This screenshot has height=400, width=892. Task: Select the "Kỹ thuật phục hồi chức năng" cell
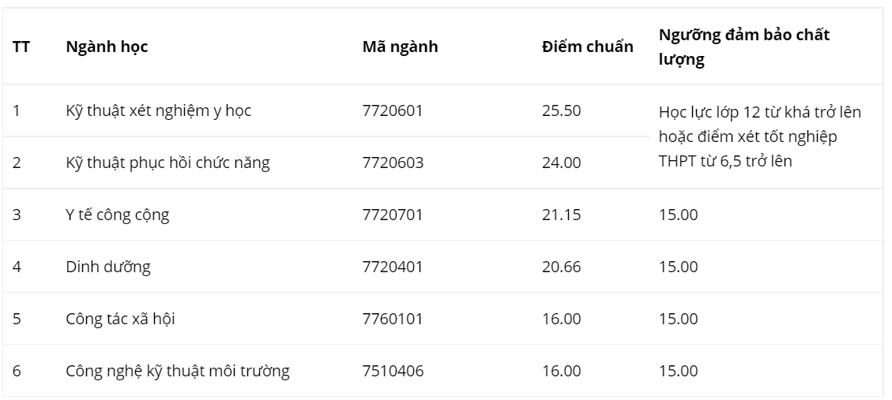(167, 163)
